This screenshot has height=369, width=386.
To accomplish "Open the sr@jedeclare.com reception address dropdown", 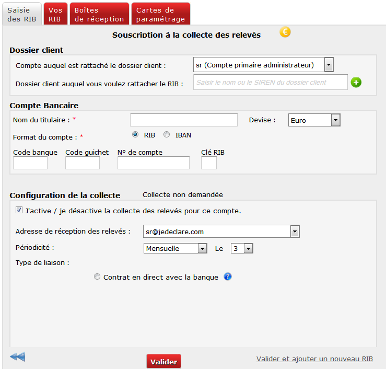I will pos(221,232).
